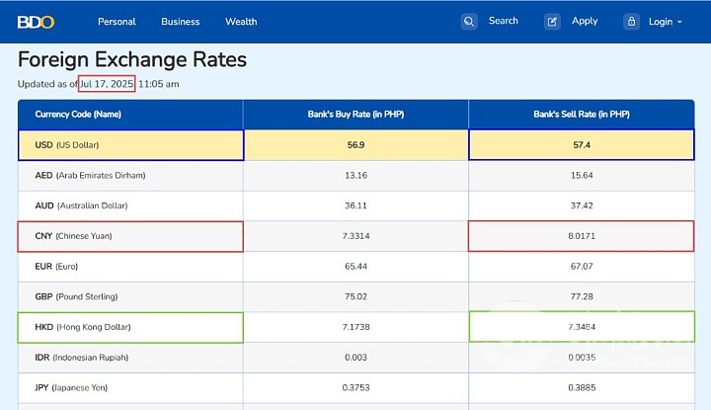
Task: Click IDR sell rate 0.0035
Action: click(582, 358)
